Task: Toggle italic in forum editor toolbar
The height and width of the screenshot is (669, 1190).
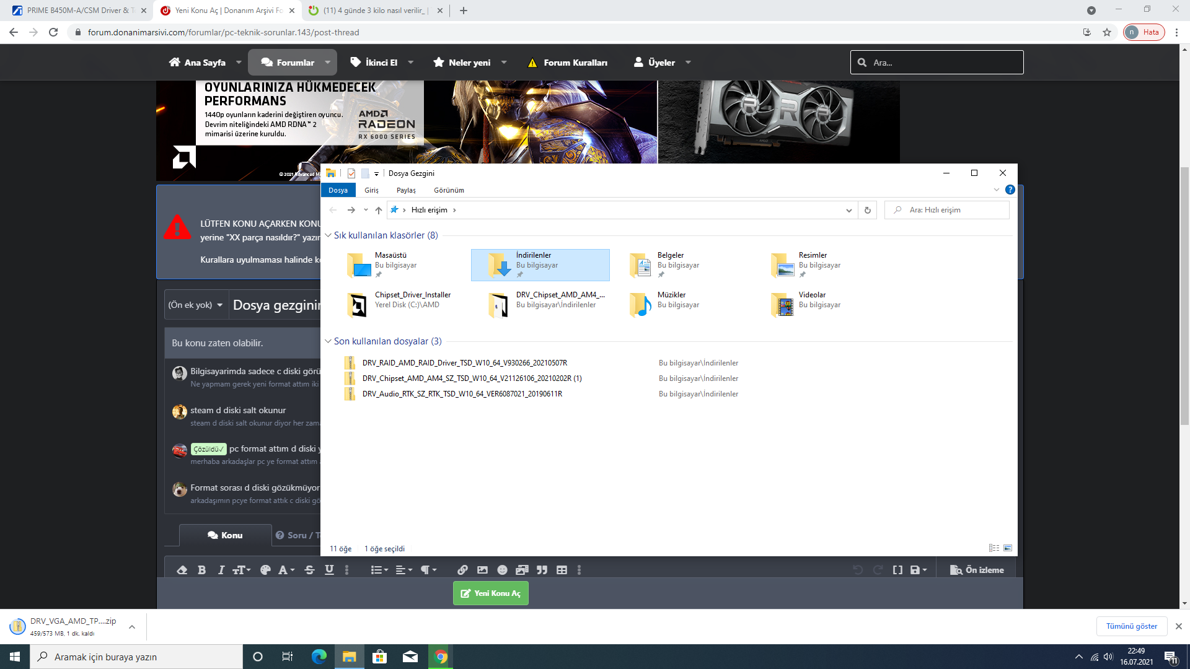Action: 221,570
